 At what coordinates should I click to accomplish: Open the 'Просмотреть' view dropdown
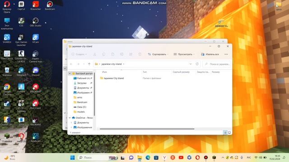pyautogui.click(x=184, y=54)
